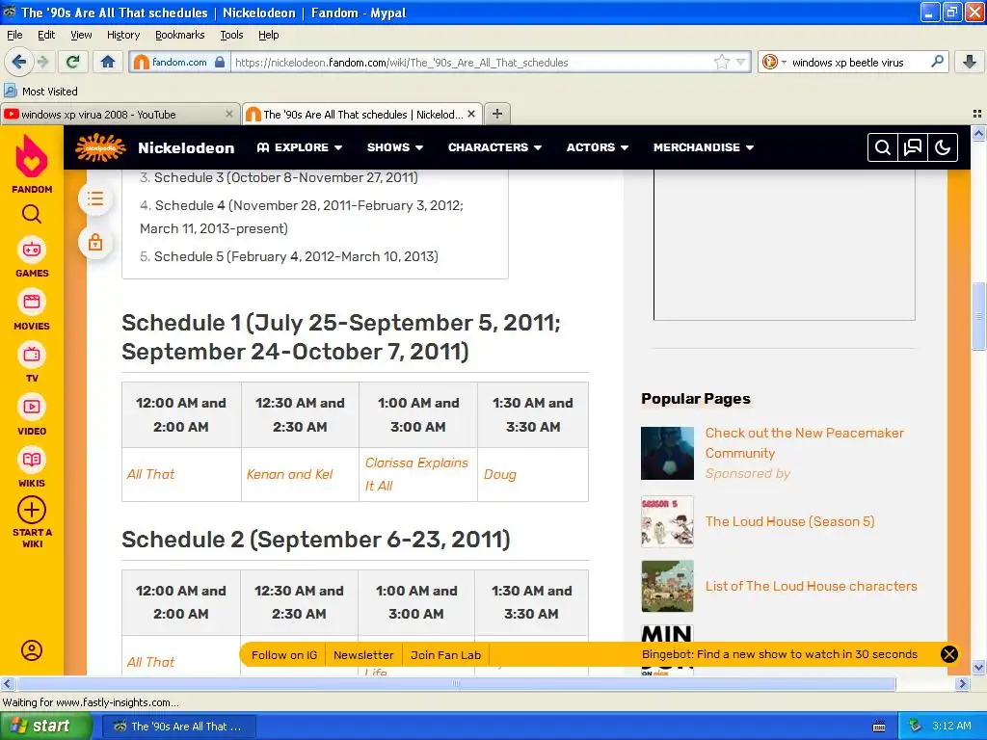Open the browser home page icon
Viewport: 987px width, 740px height.
coord(108,62)
